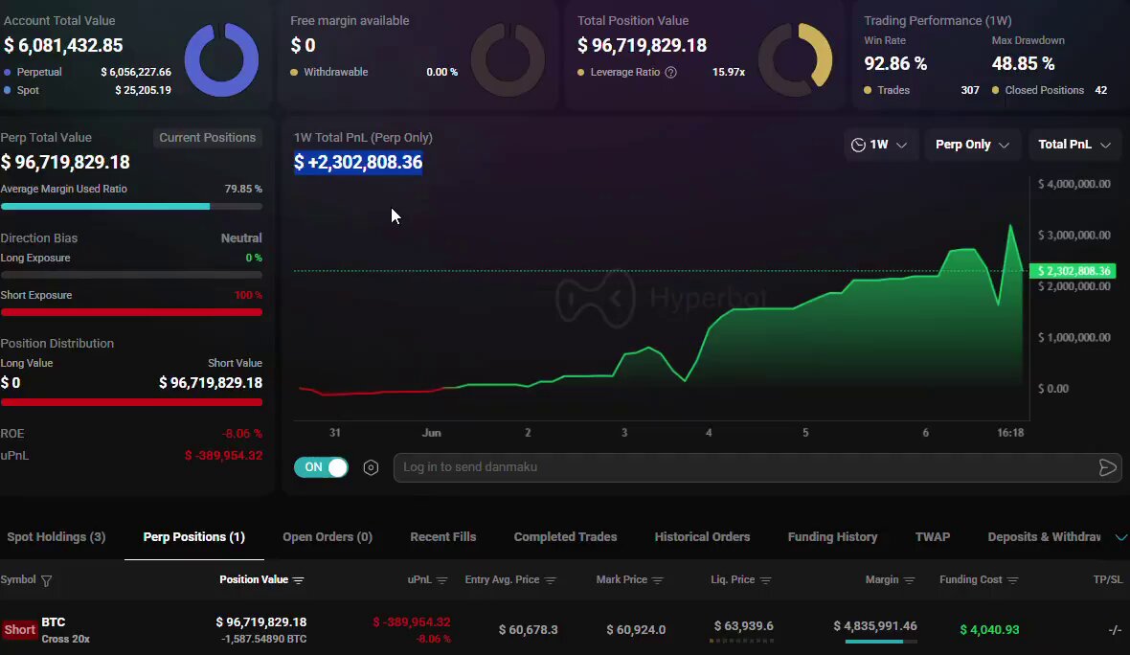Click the Short BTC position badge
Screen dimensions: 1130x655
(x=19, y=630)
